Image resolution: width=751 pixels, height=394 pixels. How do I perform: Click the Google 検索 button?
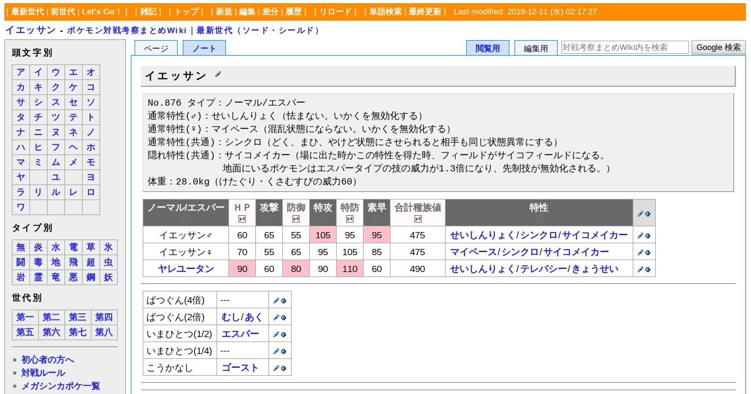718,48
